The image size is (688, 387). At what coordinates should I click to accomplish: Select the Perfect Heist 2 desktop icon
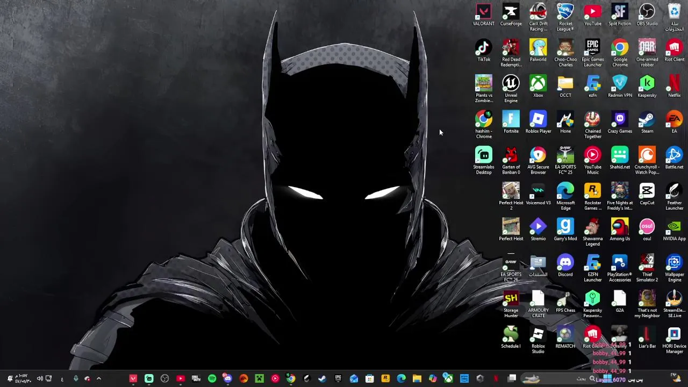(x=511, y=197)
